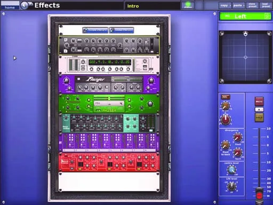273x205 pixels.
Task: Select the purple matrix rack unit
Action: [x=109, y=143]
